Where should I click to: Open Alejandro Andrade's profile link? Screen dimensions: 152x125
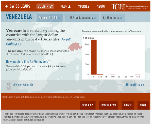[23, 84]
